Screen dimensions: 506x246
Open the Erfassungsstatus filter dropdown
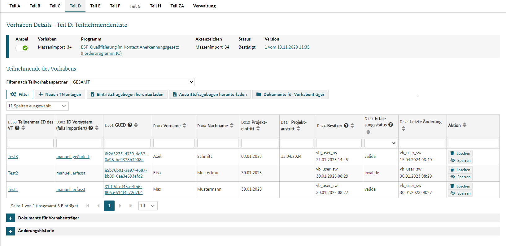coord(381,143)
